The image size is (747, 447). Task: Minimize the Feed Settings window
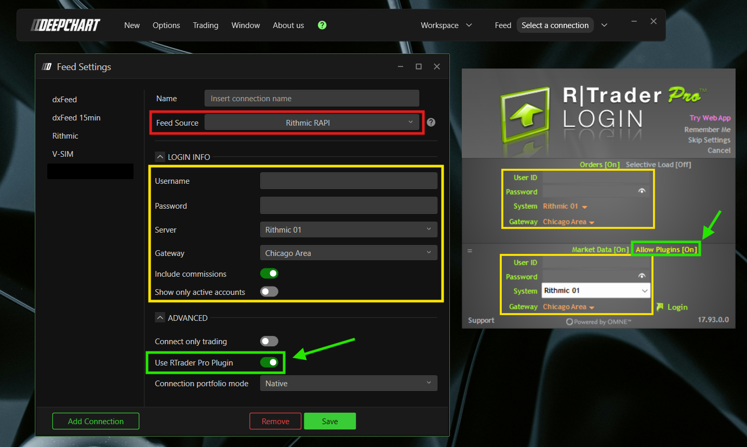pos(401,66)
